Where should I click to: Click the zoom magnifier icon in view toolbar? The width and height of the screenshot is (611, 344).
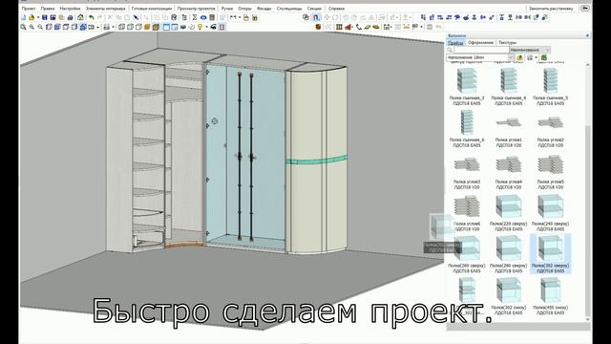(x=23, y=27)
